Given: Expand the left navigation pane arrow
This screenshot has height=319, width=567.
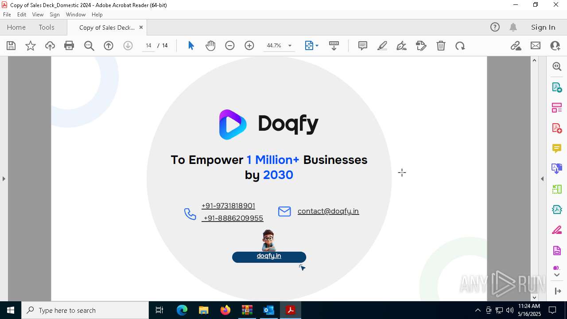Looking at the screenshot, I should (4, 179).
